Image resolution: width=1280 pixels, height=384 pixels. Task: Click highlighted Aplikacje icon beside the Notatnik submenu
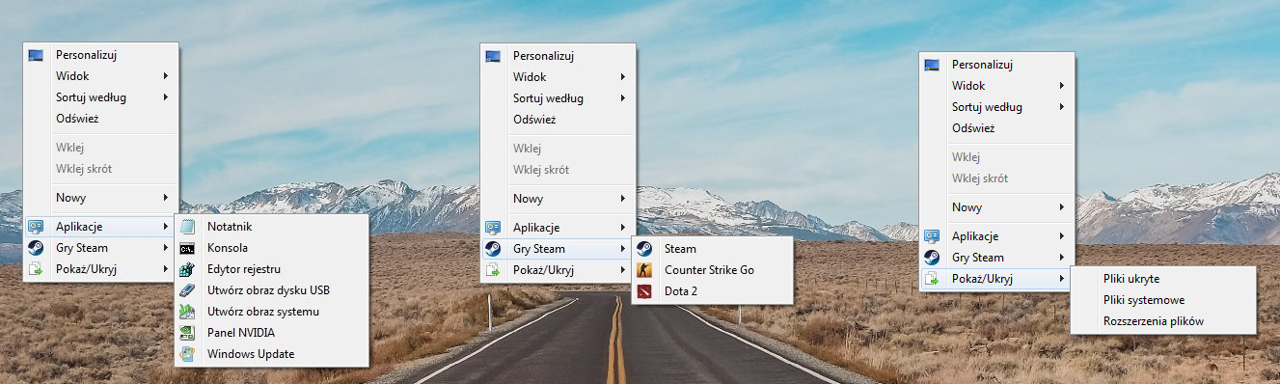[x=36, y=227]
